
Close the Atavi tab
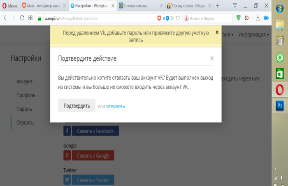click(x=65, y=6)
